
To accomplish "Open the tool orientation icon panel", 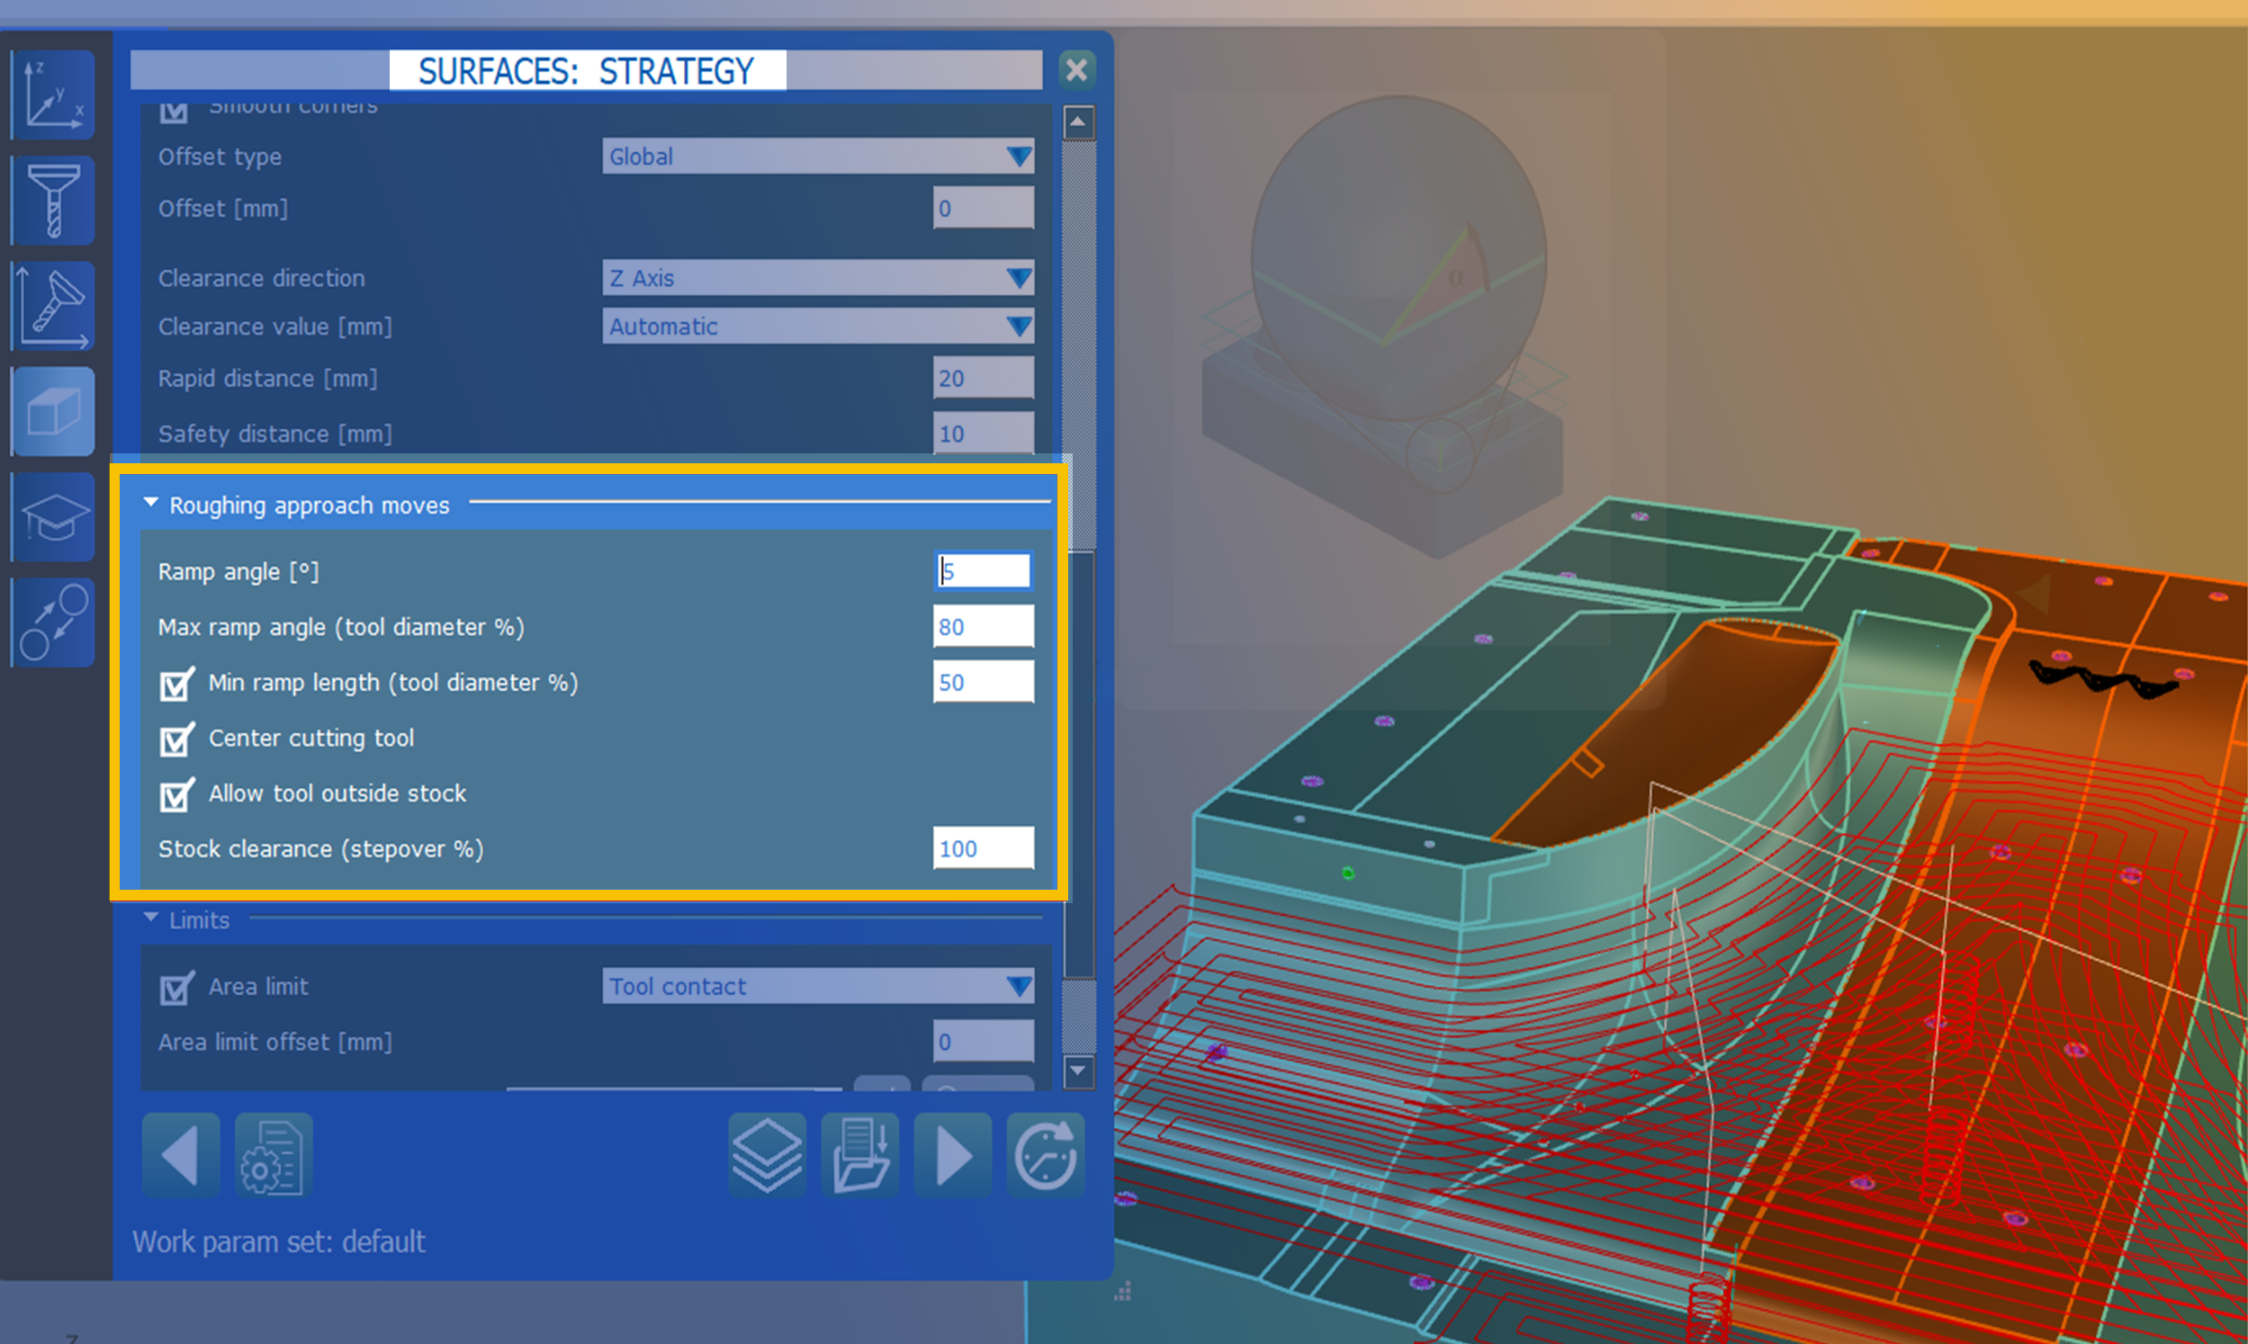I will [x=52, y=306].
